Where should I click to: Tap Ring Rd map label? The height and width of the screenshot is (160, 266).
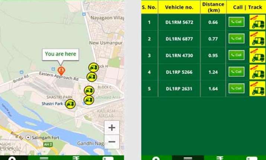[x=17, y=135]
